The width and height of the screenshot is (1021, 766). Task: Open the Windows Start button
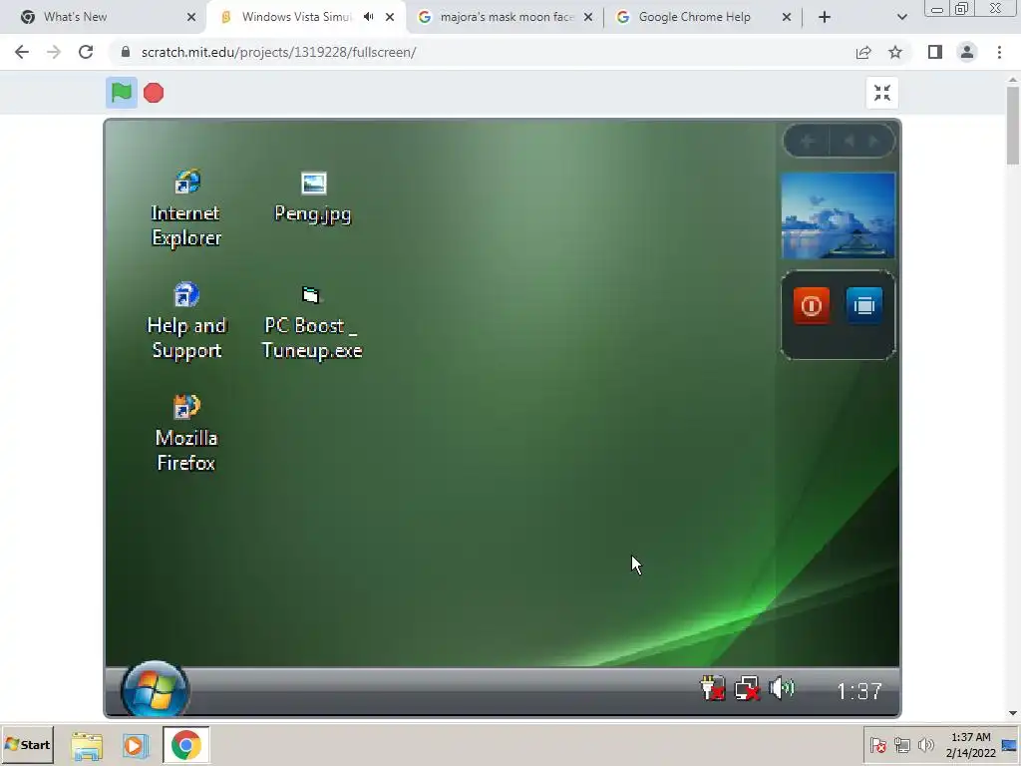pyautogui.click(x=27, y=744)
